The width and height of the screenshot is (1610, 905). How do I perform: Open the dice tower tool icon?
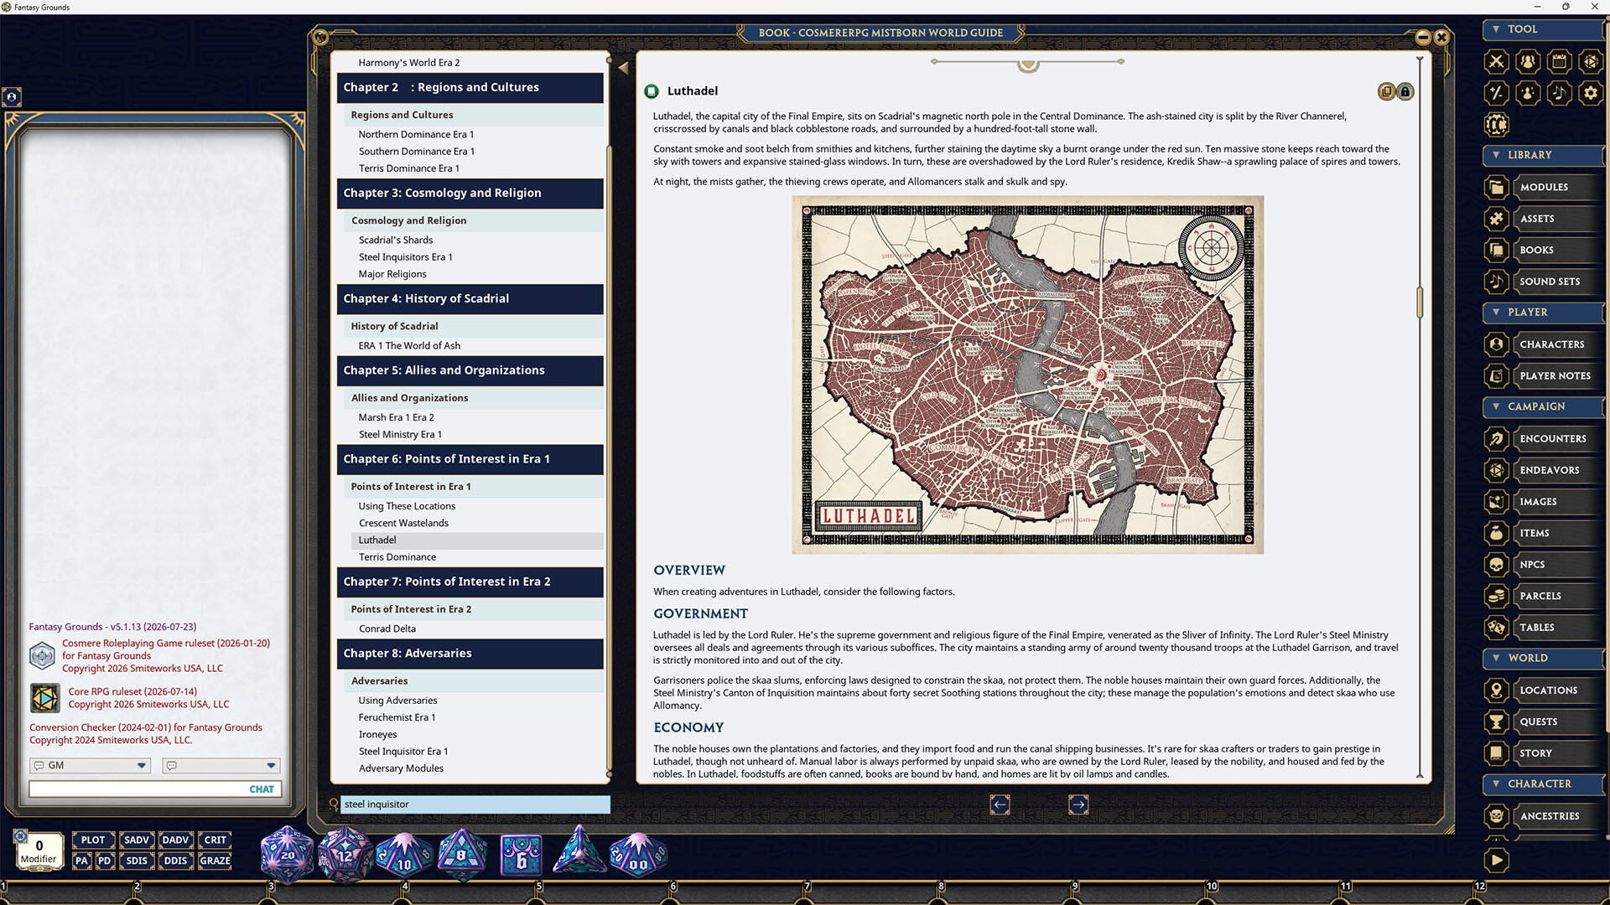[1591, 61]
